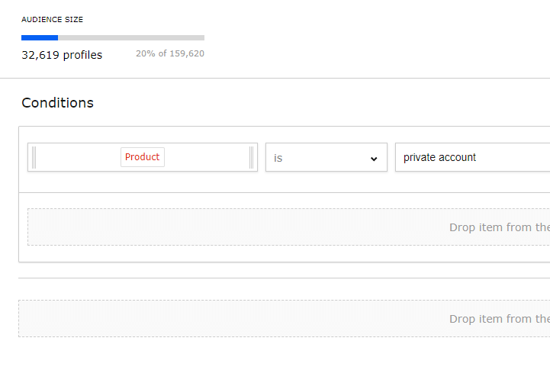Image resolution: width=550 pixels, height=370 pixels.
Task: Click empty space right of the Product tag
Action: pos(206,157)
